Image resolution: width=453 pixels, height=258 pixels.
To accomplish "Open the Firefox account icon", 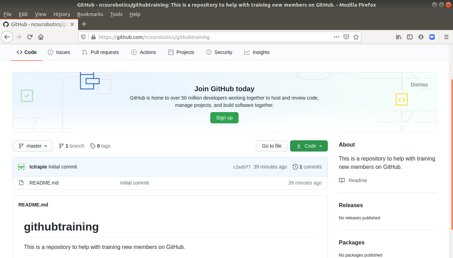I will pyautogui.click(x=421, y=37).
